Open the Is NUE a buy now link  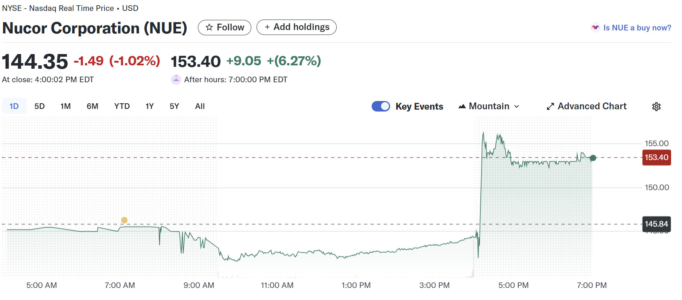point(637,28)
